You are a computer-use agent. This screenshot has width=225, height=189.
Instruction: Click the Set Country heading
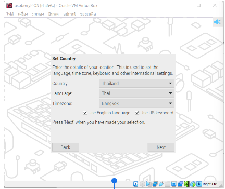[64, 59]
